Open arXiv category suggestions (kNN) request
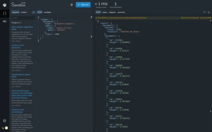 (22, 28)
